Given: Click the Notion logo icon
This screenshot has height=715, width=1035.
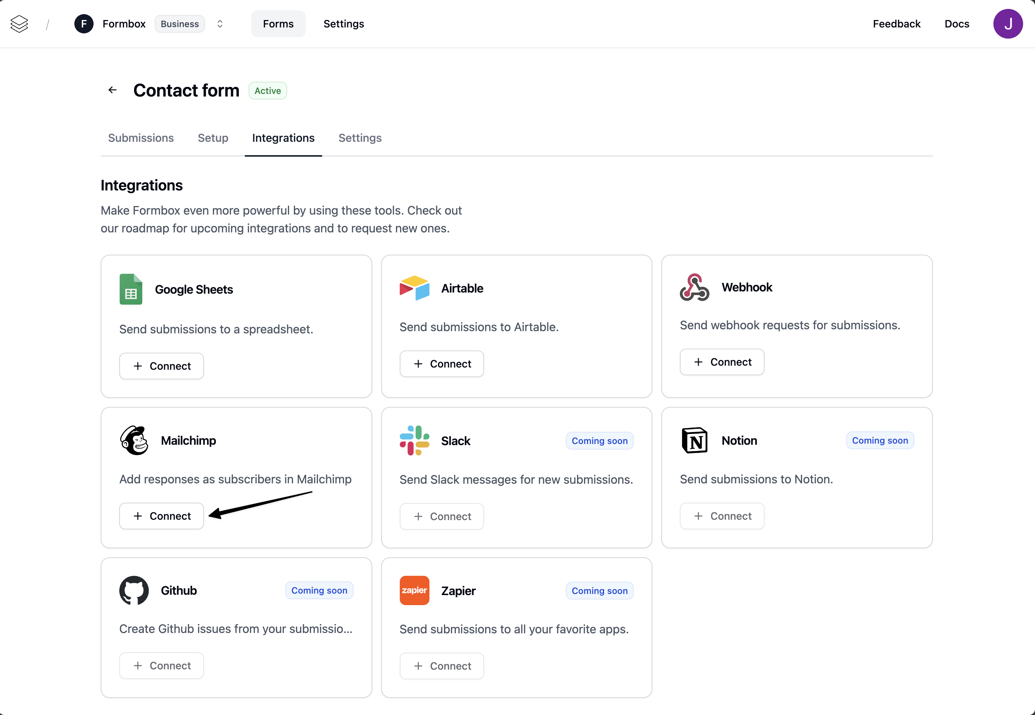Looking at the screenshot, I should point(694,440).
